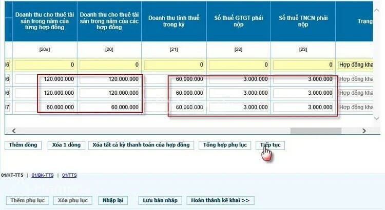385x210 pixels.
Task: Click "Hoàn thành kê khai >>" button
Action: pyautogui.click(x=220, y=200)
